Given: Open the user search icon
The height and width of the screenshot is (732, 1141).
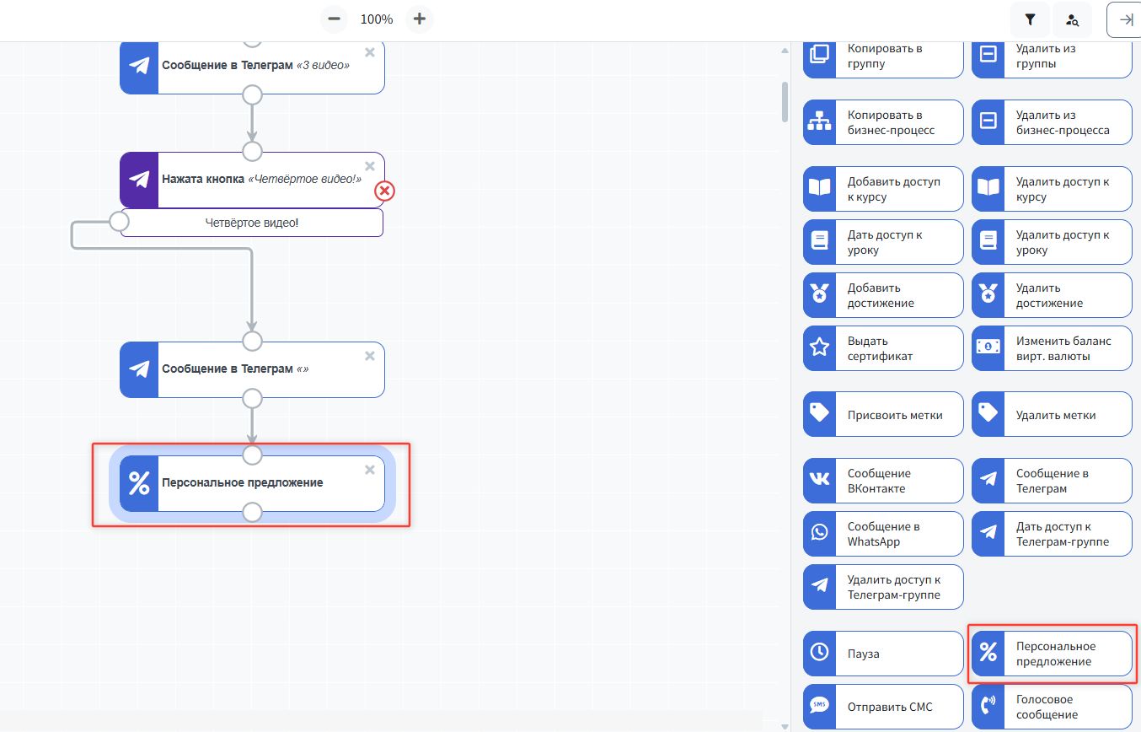Looking at the screenshot, I should 1072,19.
